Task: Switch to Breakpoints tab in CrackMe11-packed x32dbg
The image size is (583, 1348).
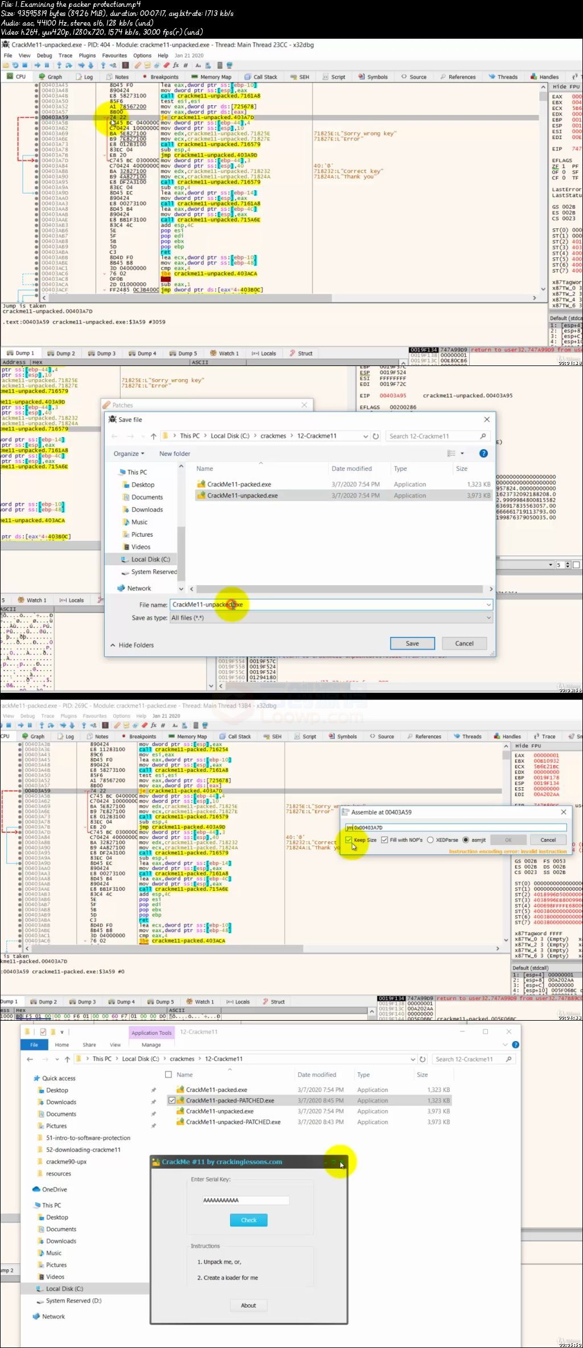Action: tap(138, 736)
